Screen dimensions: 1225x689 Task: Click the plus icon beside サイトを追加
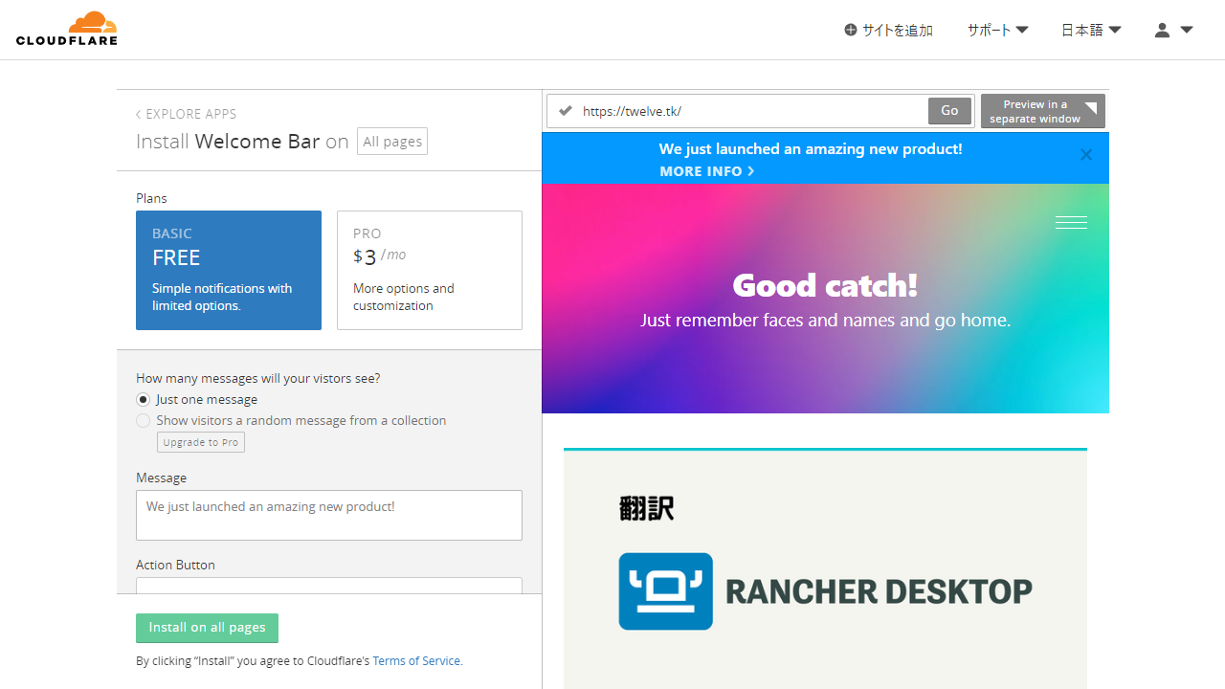point(850,31)
